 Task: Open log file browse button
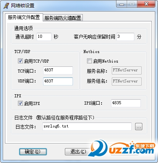click(x=139, y=126)
